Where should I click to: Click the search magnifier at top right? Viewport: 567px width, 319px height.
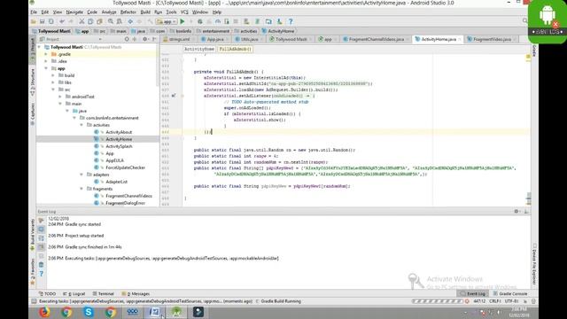pos(525,21)
